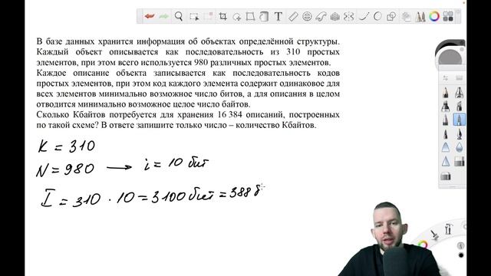Click the green Redo arrow
491x276 pixels.
click(163, 16)
